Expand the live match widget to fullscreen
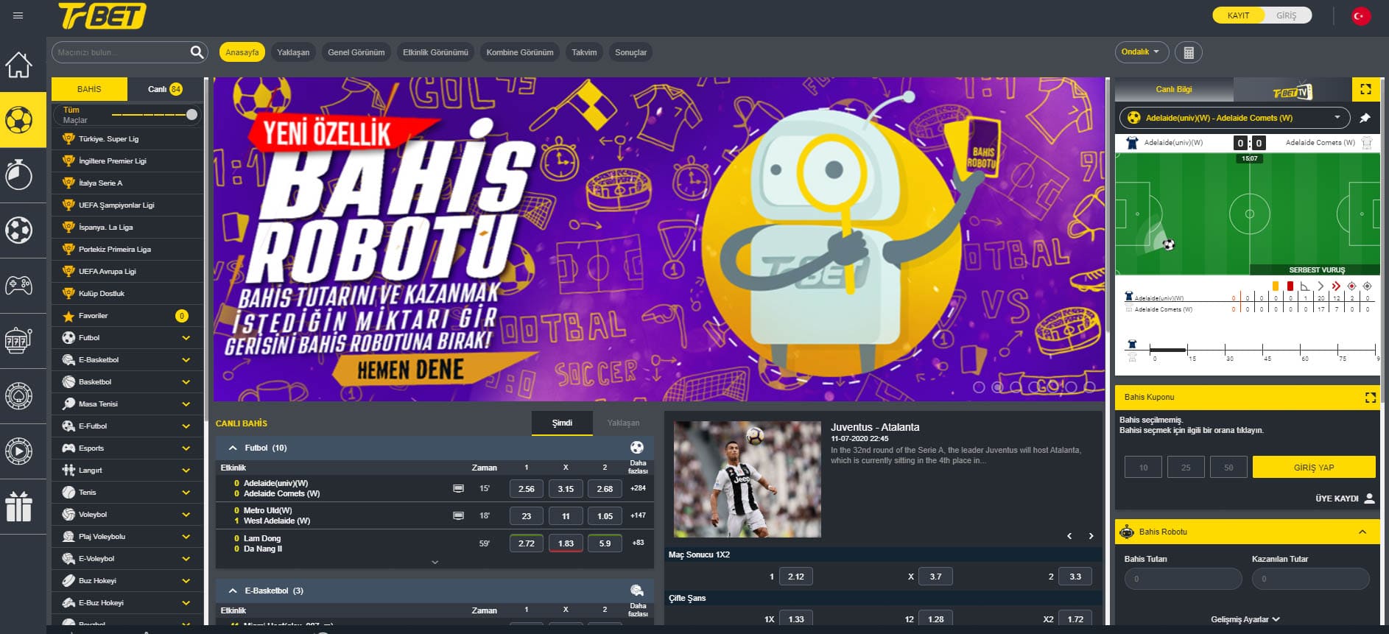This screenshot has height=634, width=1389. click(1365, 89)
